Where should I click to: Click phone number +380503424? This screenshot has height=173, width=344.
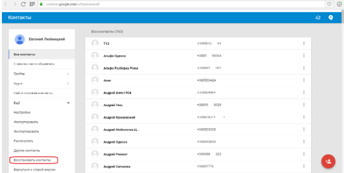click(x=206, y=80)
